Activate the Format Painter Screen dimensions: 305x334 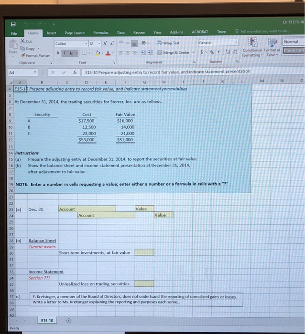pyautogui.click(x=35, y=55)
